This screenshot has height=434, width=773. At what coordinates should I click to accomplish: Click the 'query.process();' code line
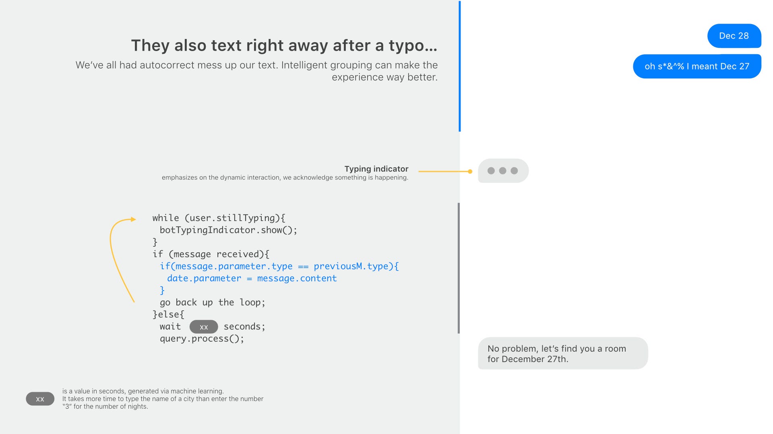tap(202, 338)
